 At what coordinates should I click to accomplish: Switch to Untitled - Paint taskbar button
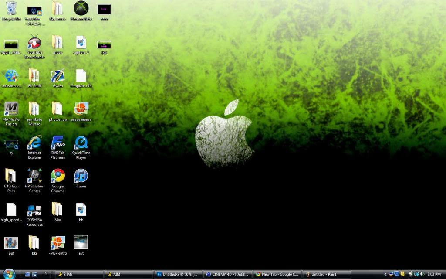pos(327,274)
